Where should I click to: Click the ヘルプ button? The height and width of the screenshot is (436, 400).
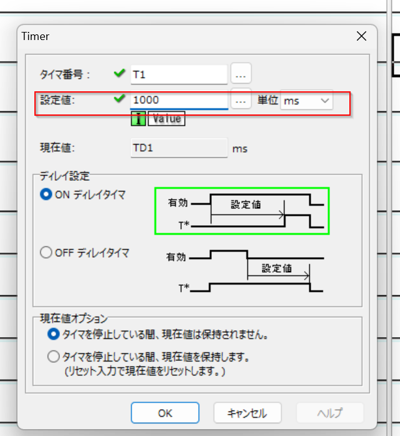point(330,413)
